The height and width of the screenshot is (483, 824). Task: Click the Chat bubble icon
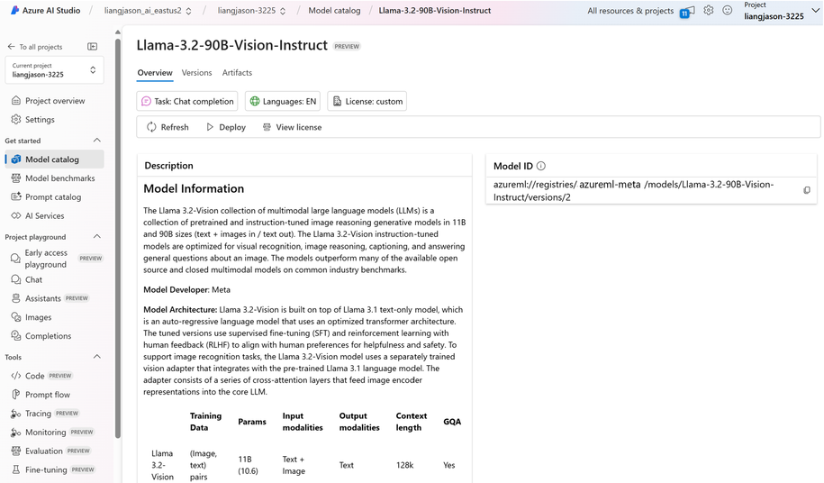tap(16, 279)
